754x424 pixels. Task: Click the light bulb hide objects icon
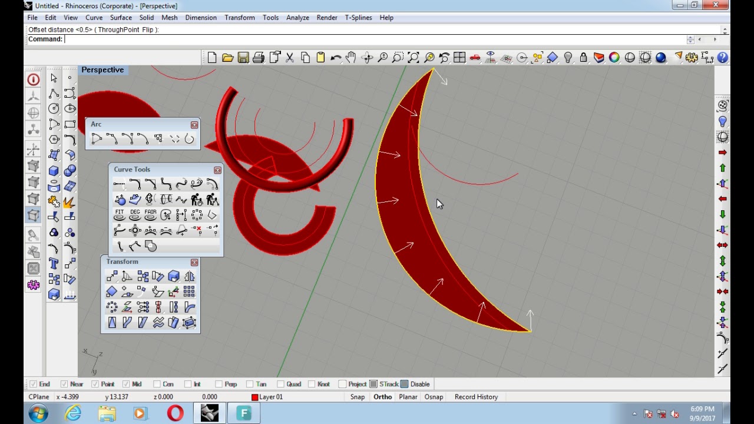tap(568, 58)
